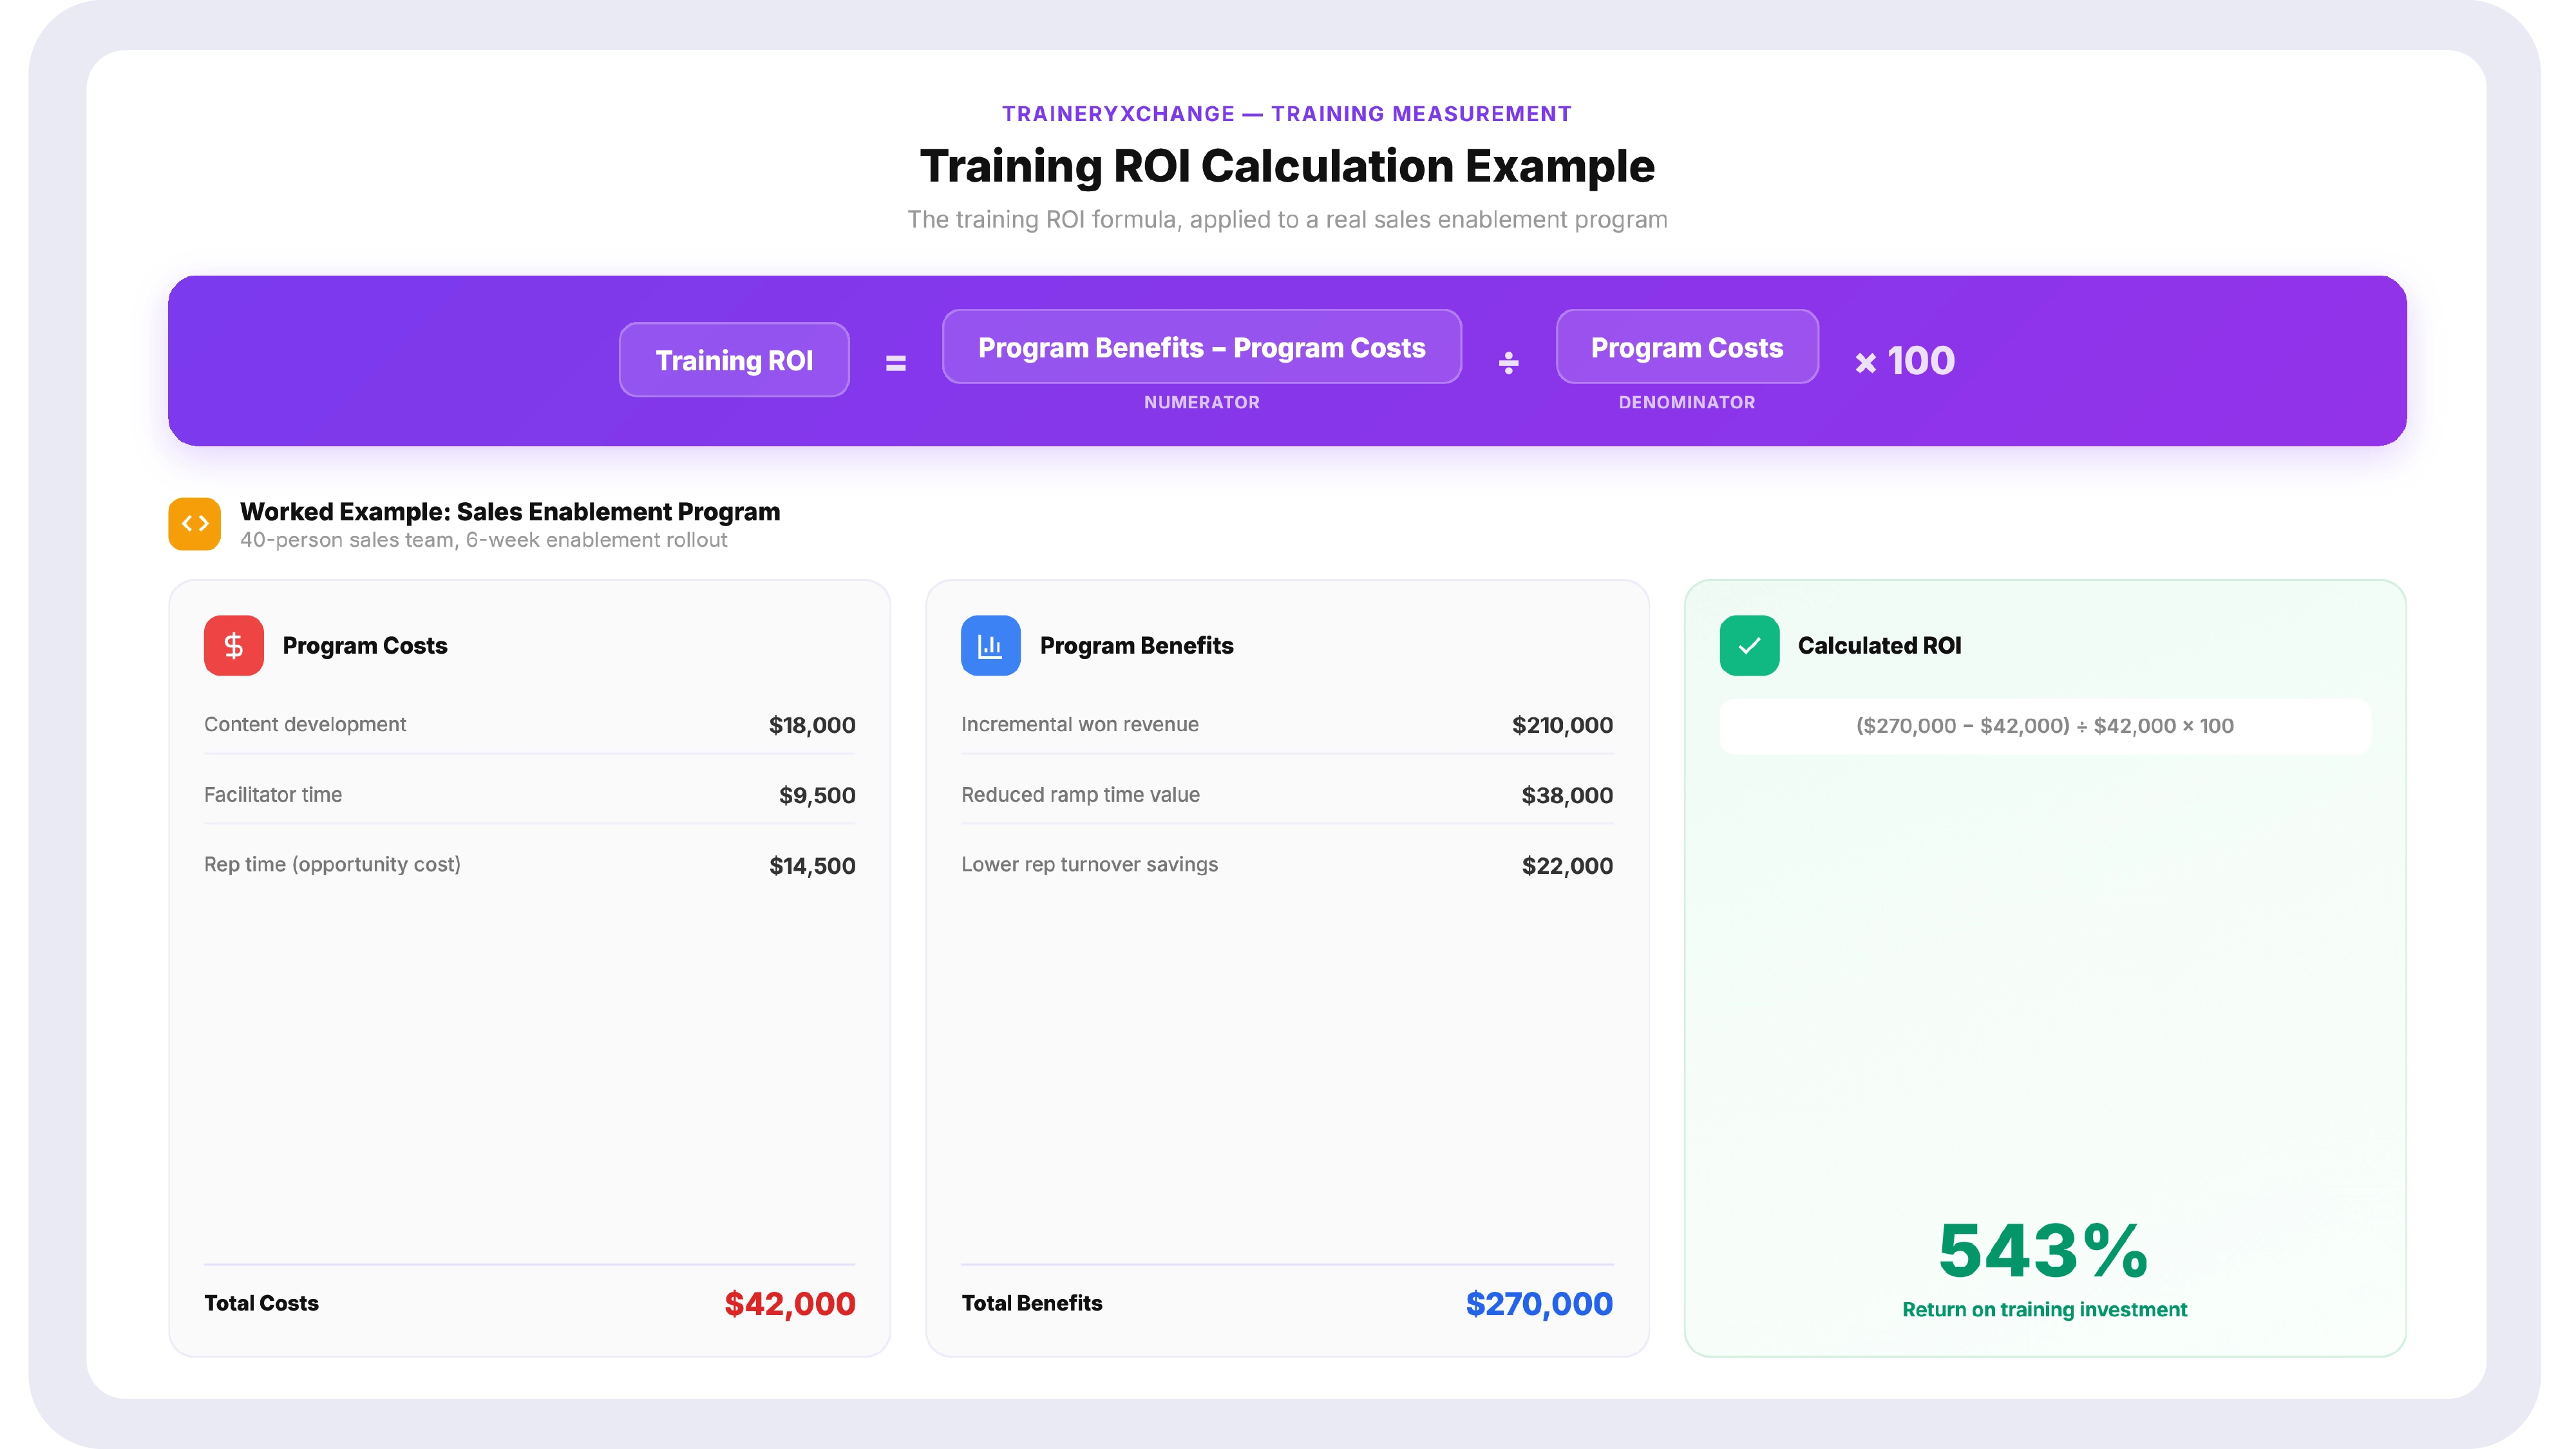
Task: Click the $9,500 cost value
Action: click(817, 795)
